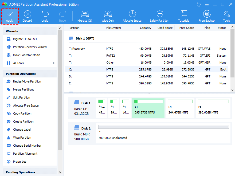Click Make Bootable Media wizard
The width and height of the screenshot is (235, 176).
[x=26, y=55]
